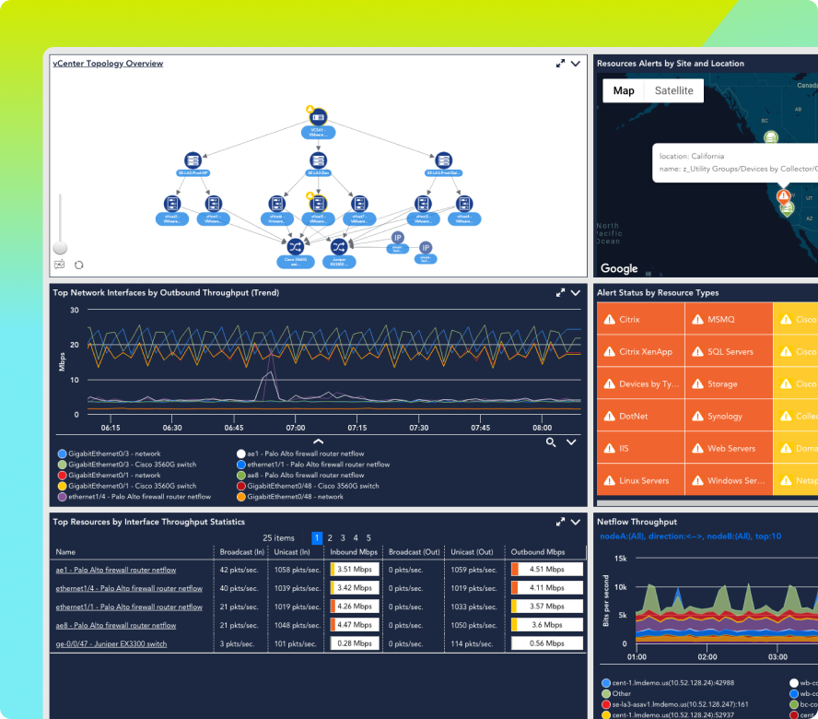Click the 4.51 Mbps outbound gauge bar
Screen dimensions: 818x719
547,569
